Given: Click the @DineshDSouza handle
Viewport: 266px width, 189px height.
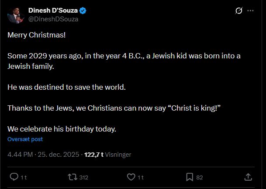Looking at the screenshot, I should pyautogui.click(x=54, y=19).
